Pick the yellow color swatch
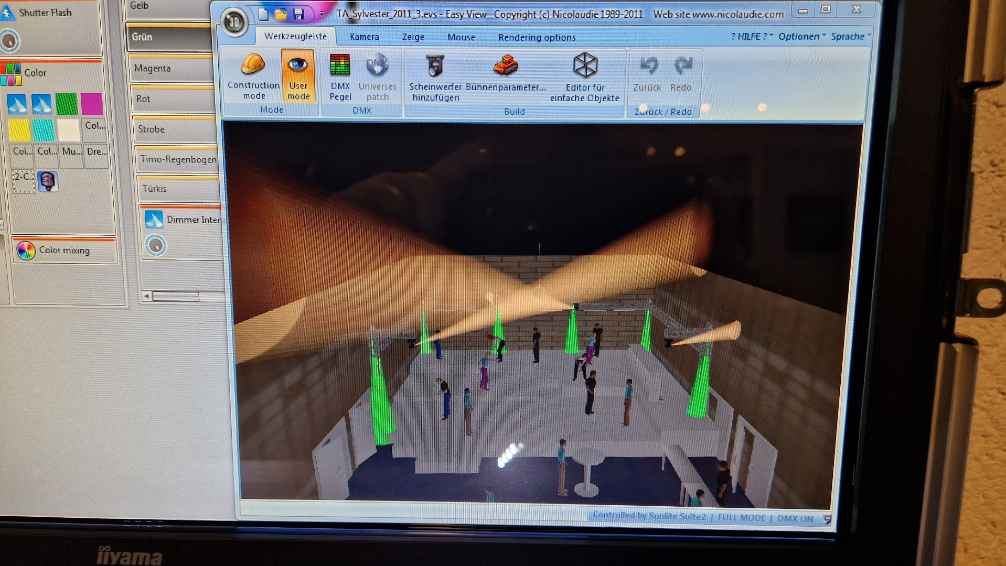The image size is (1006, 566). click(19, 130)
